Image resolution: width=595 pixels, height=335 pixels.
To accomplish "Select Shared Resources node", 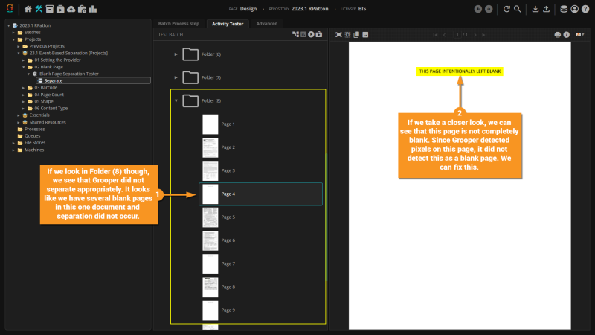I will [48, 122].
